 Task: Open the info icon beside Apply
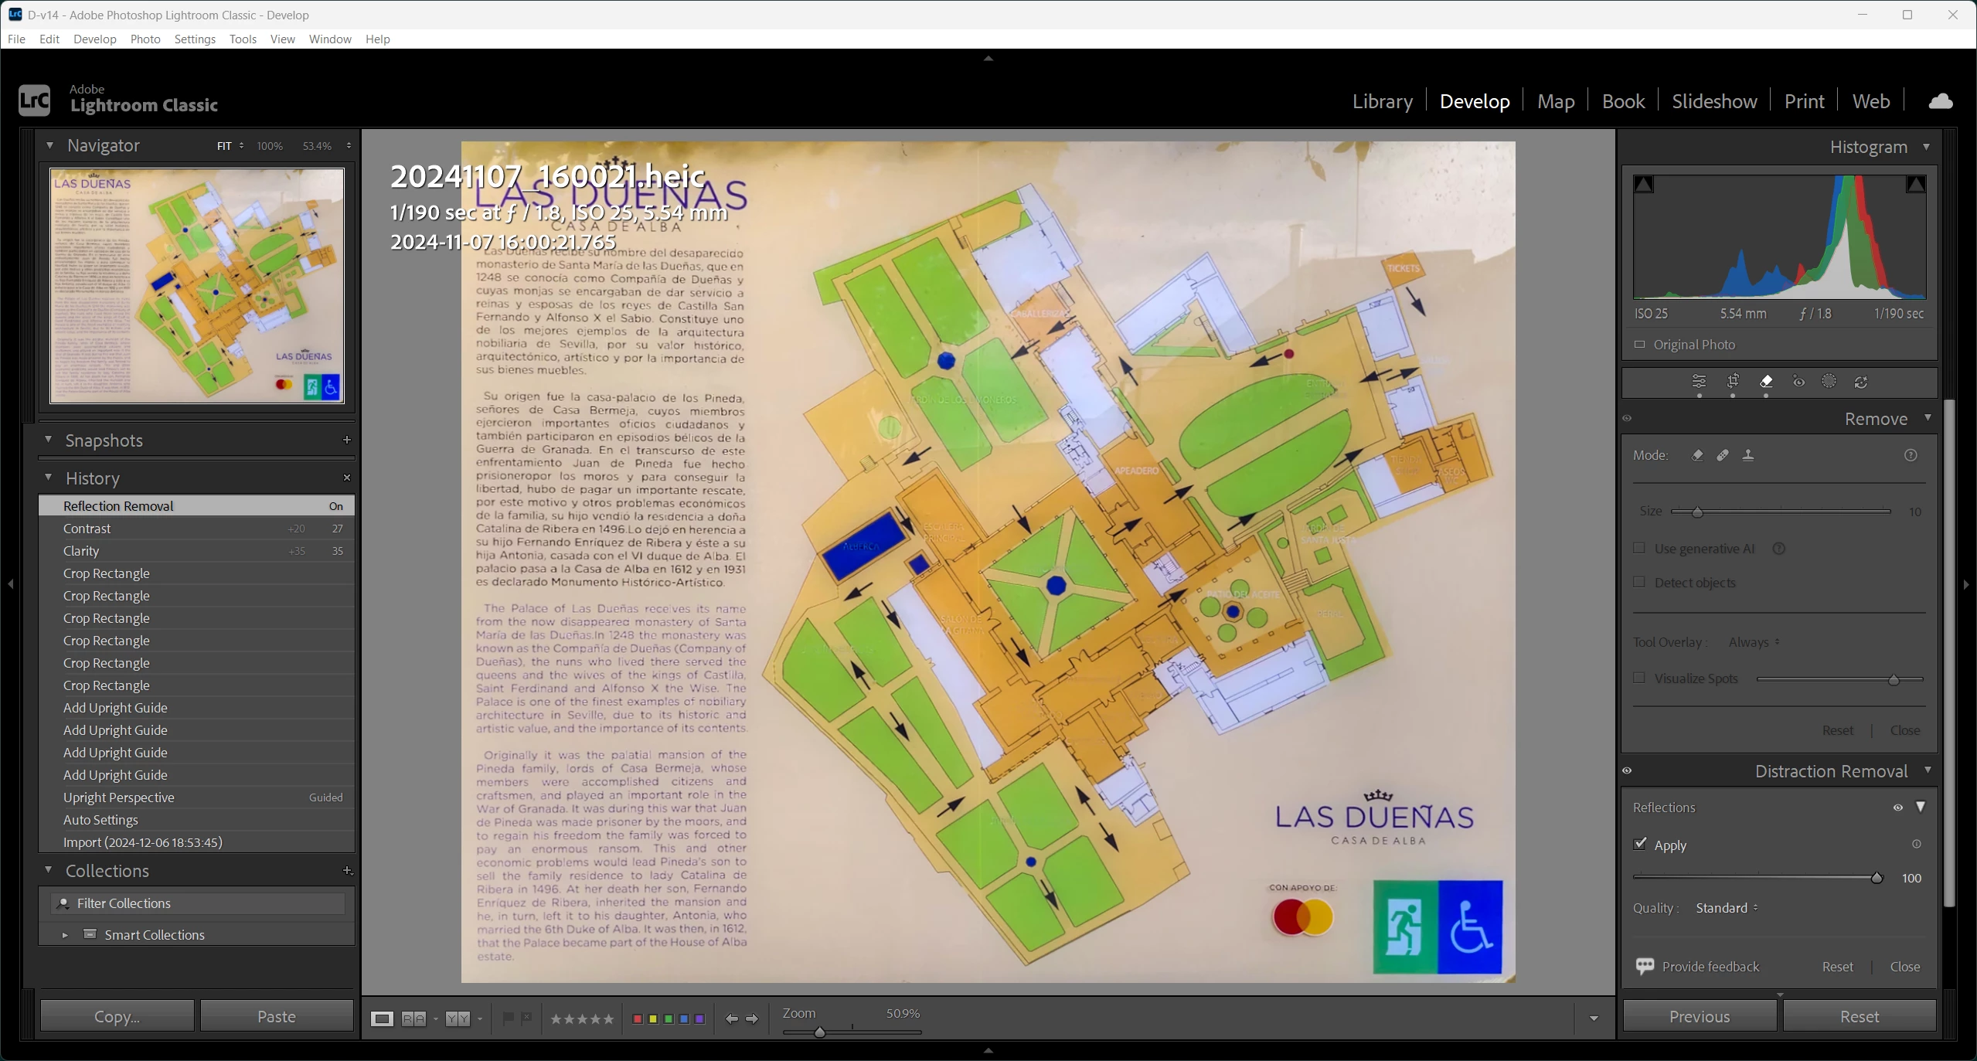tap(1917, 844)
